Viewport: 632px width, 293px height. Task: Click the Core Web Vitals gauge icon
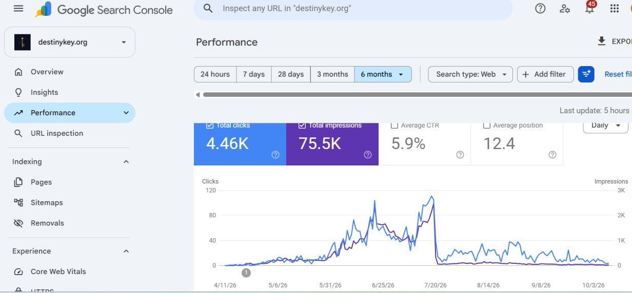click(18, 271)
